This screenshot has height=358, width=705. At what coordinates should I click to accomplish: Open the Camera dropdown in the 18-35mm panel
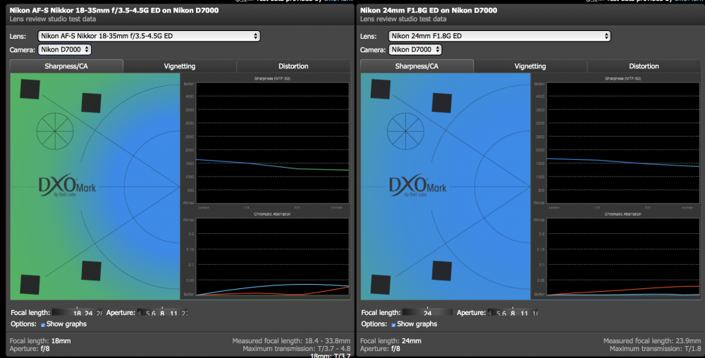(65, 49)
